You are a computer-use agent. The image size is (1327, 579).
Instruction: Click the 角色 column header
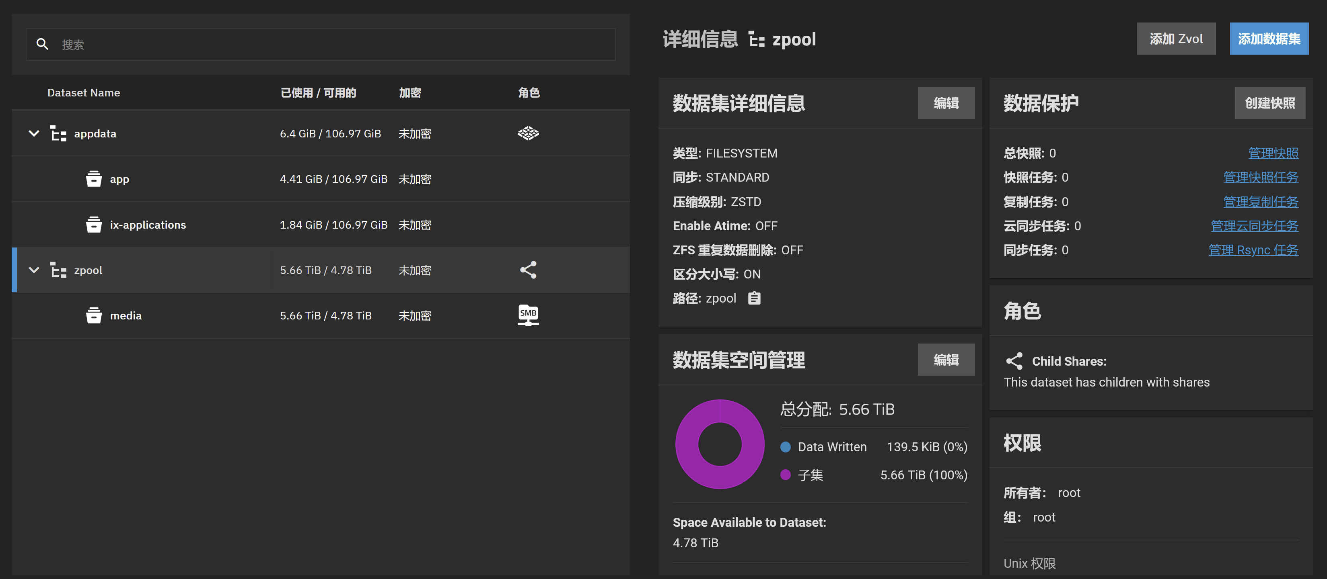[x=529, y=93]
